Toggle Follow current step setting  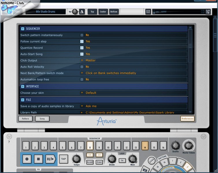click(82, 42)
